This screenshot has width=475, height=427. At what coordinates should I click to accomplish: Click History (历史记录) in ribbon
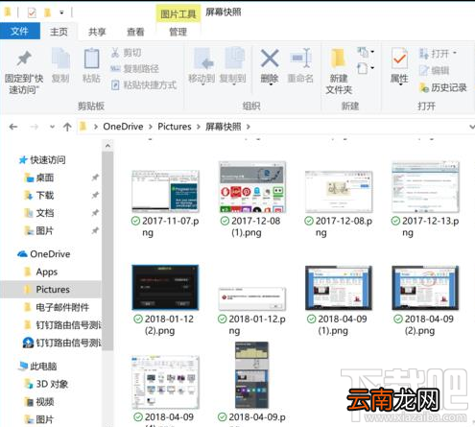pos(443,87)
